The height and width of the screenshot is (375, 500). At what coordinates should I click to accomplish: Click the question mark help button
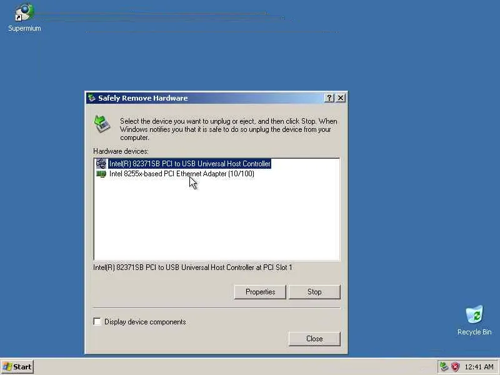click(329, 98)
